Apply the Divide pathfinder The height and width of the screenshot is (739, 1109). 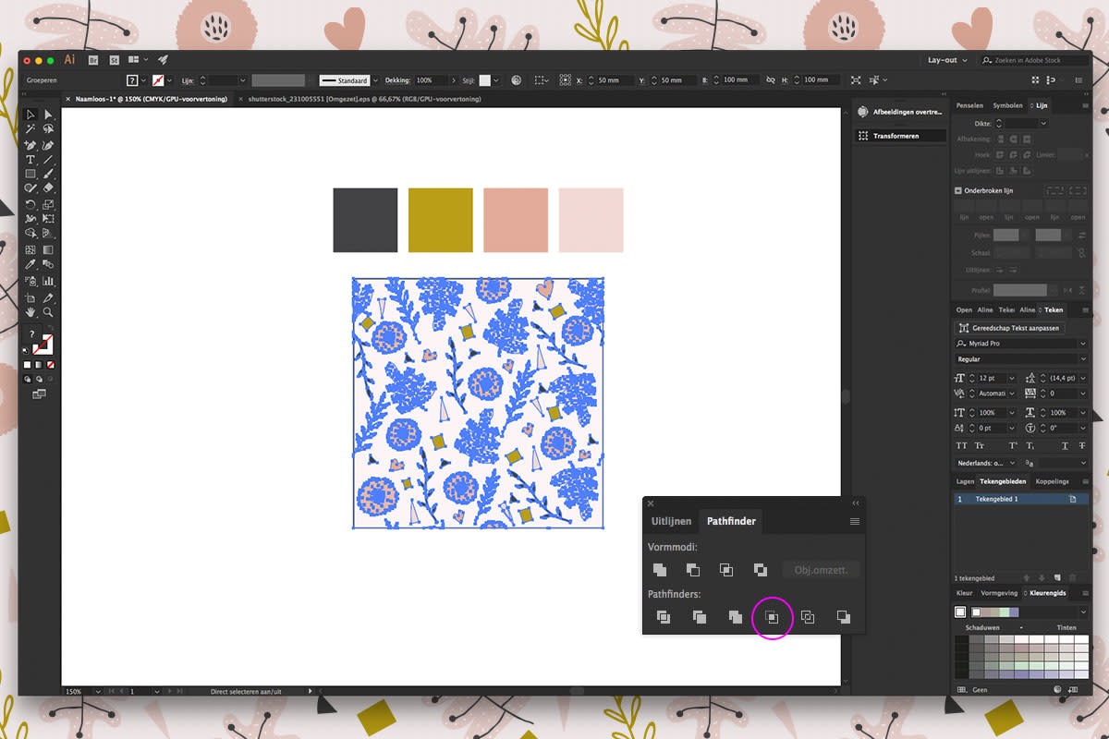click(x=663, y=617)
